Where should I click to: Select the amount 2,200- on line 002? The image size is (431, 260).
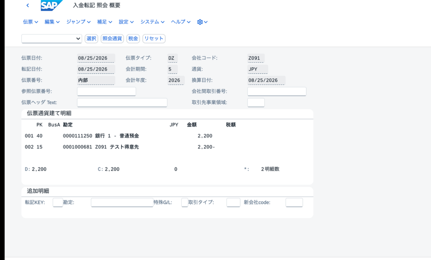click(206, 147)
